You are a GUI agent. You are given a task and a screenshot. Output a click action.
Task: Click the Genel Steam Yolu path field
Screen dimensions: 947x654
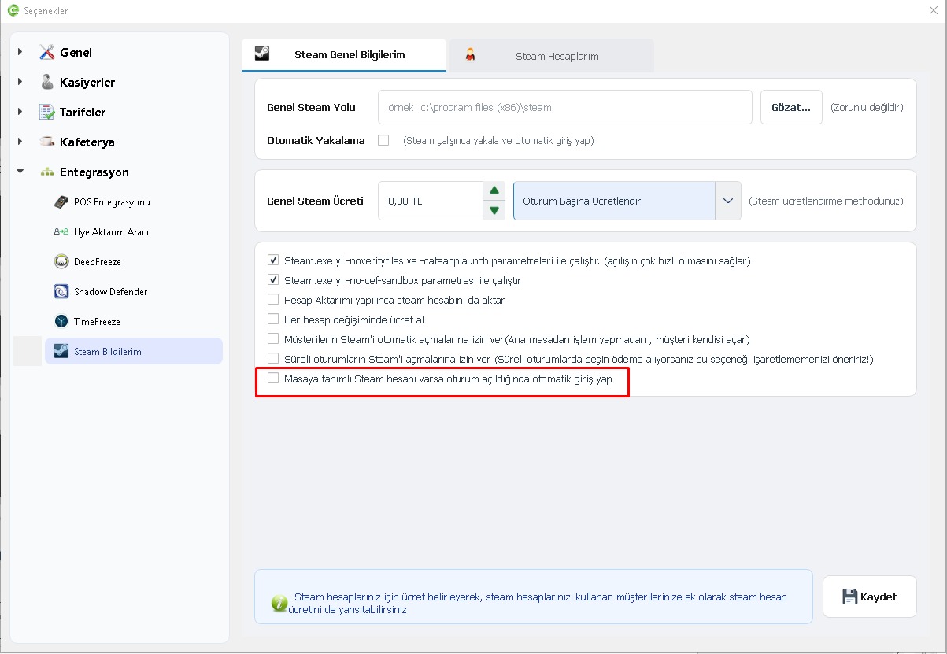(x=565, y=107)
